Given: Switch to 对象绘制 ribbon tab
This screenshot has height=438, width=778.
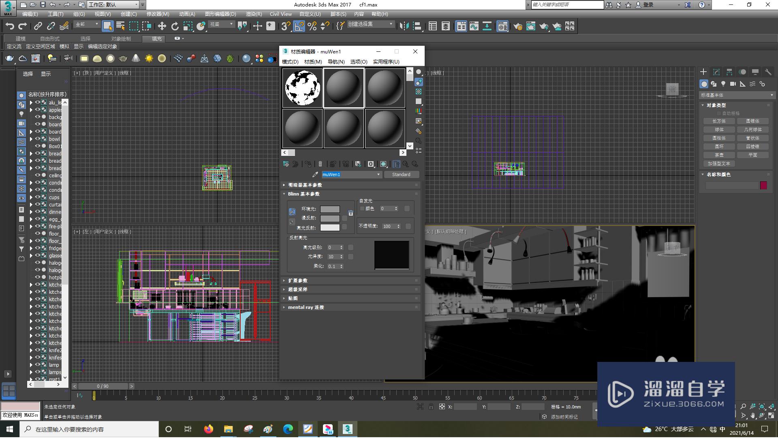Looking at the screenshot, I should pyautogui.click(x=121, y=38).
